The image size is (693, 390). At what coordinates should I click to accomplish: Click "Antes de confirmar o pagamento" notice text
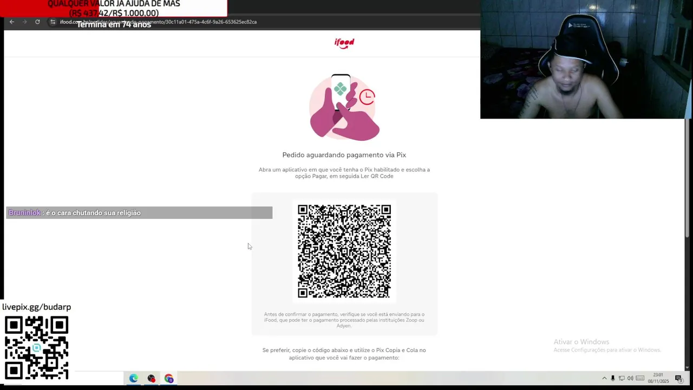point(344,320)
